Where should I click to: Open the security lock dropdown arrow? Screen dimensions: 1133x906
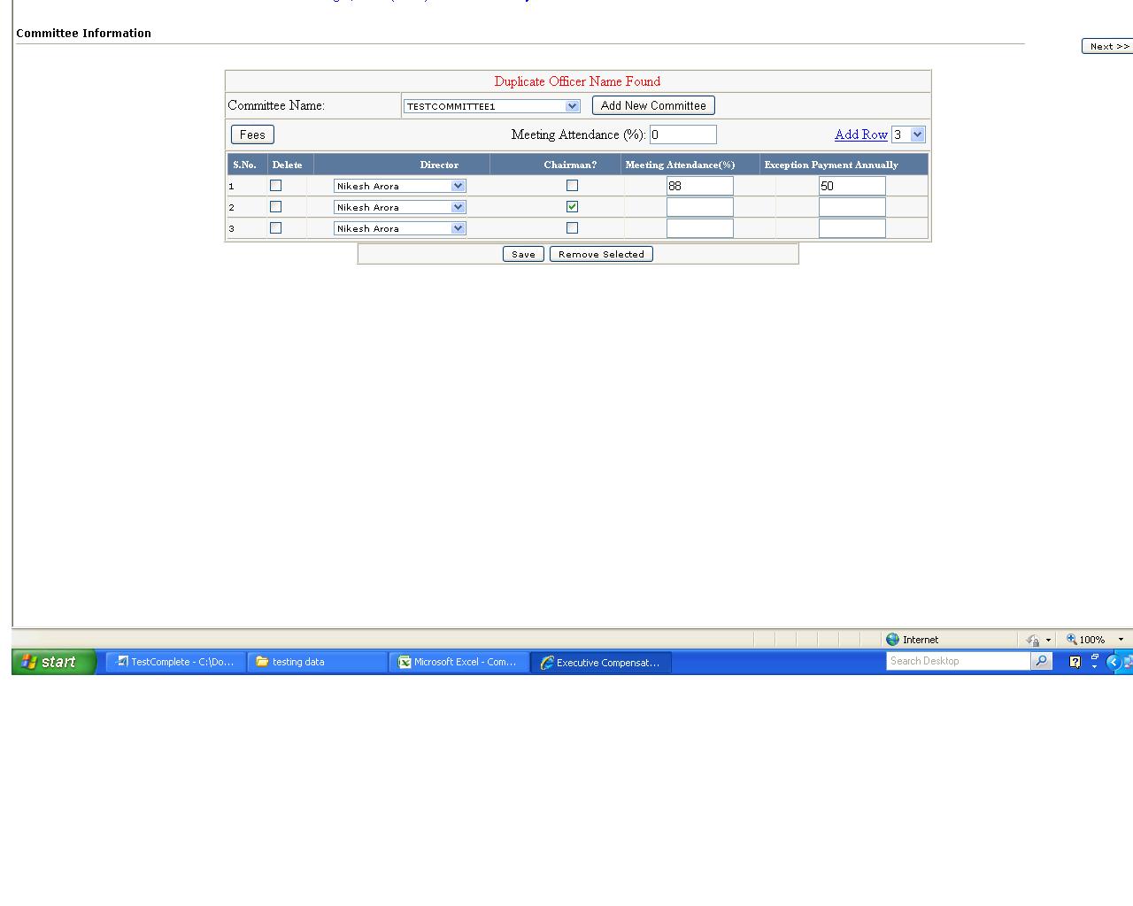[x=1048, y=640]
